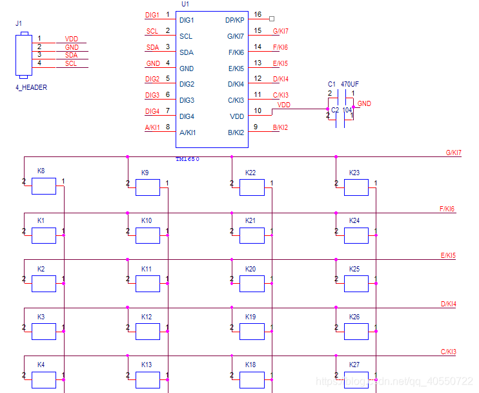Select the K25 key switch symbol
The image size is (479, 393).
coord(356,284)
